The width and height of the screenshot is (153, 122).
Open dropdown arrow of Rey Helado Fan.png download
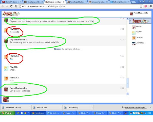click(x=30, y=107)
